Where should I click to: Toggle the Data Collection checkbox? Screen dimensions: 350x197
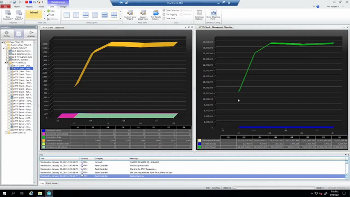click(164, 10)
